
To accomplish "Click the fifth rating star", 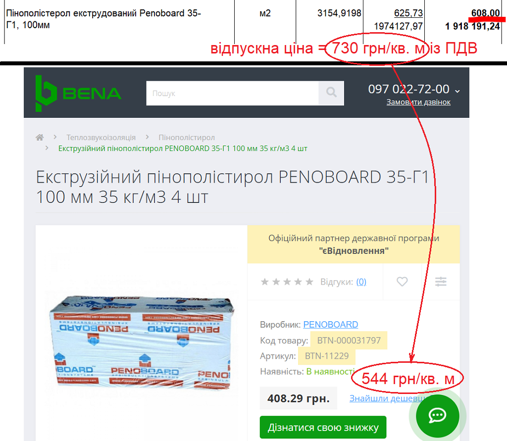I will [309, 282].
